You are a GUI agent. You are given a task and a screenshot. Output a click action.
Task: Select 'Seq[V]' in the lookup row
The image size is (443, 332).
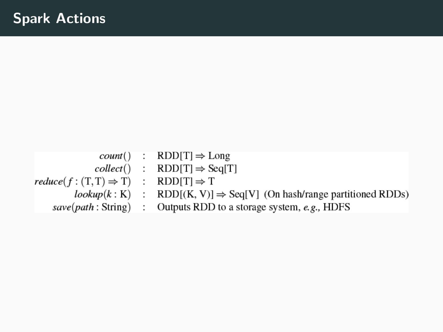tap(244, 194)
